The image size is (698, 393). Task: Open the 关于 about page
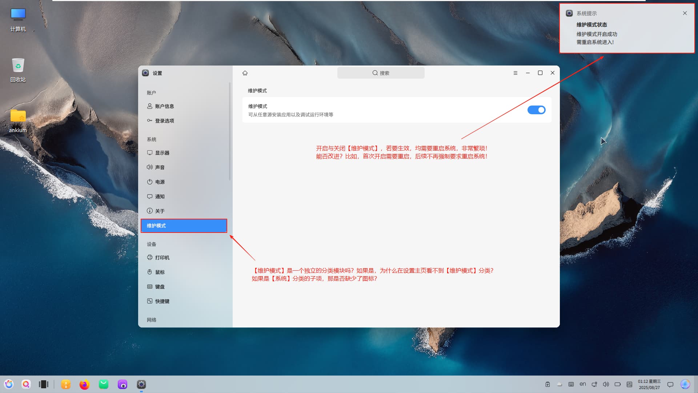160,211
